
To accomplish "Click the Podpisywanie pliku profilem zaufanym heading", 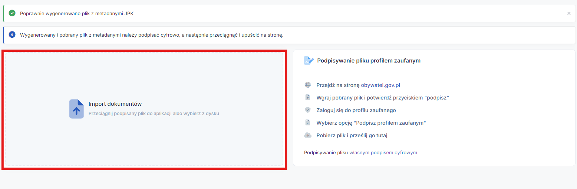I will [369, 61].
